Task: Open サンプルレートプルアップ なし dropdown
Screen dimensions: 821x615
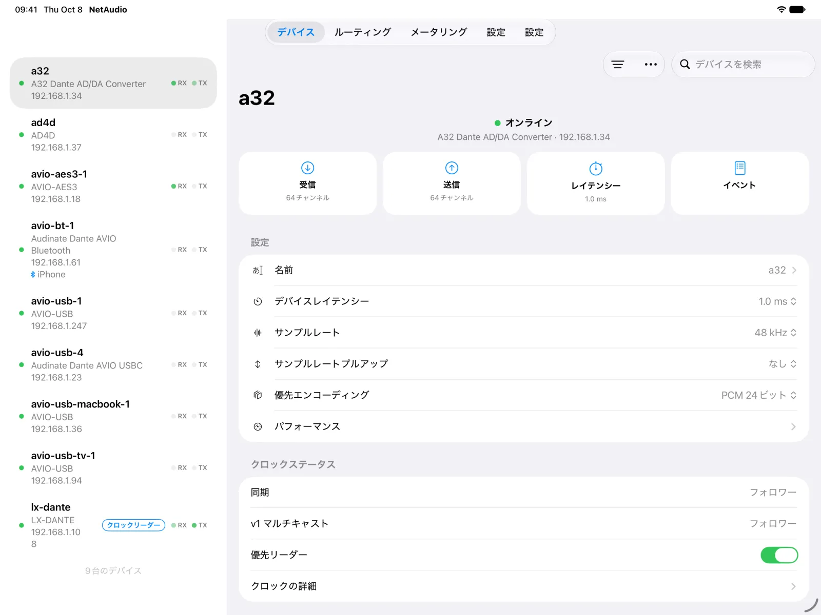Action: pos(783,364)
